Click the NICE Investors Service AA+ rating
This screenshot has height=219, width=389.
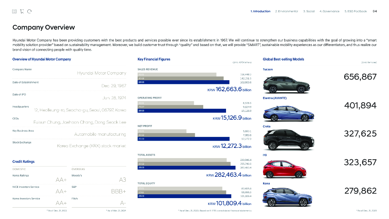coord(61,192)
